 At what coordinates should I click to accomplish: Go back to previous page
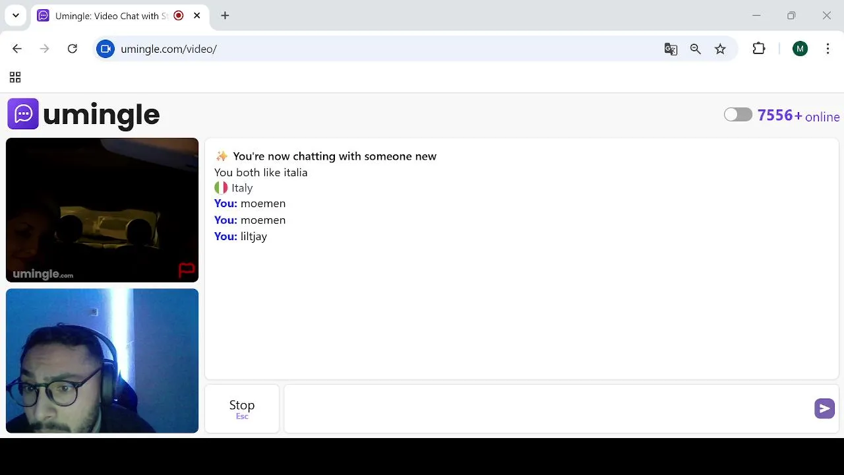[x=17, y=49]
